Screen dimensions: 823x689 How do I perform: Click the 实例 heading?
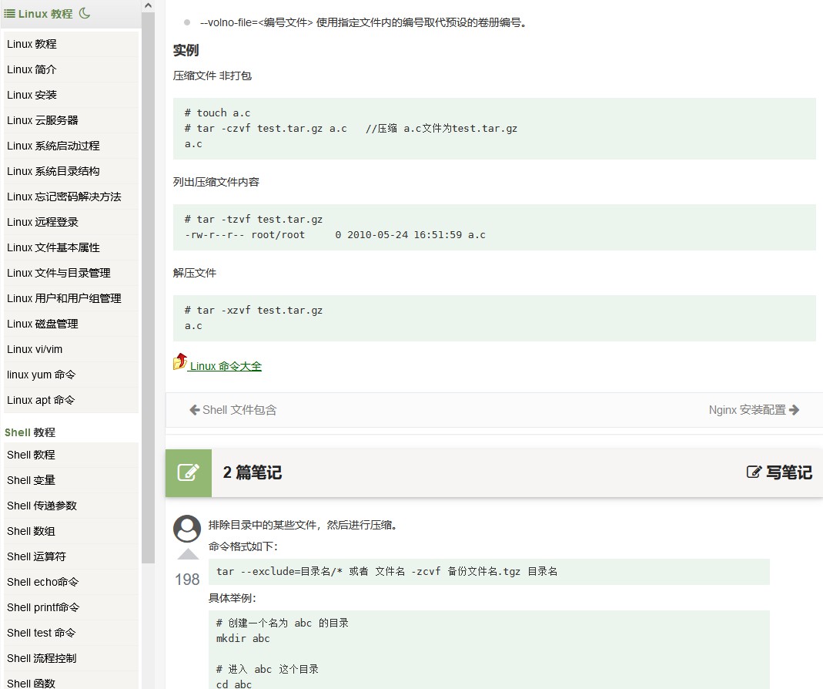[x=186, y=50]
